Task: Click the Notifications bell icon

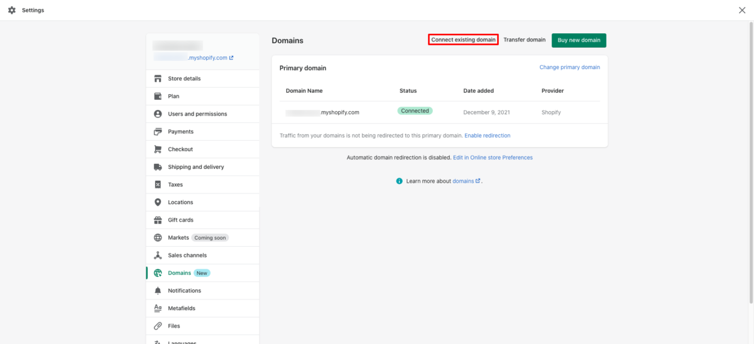Action: [x=158, y=291]
